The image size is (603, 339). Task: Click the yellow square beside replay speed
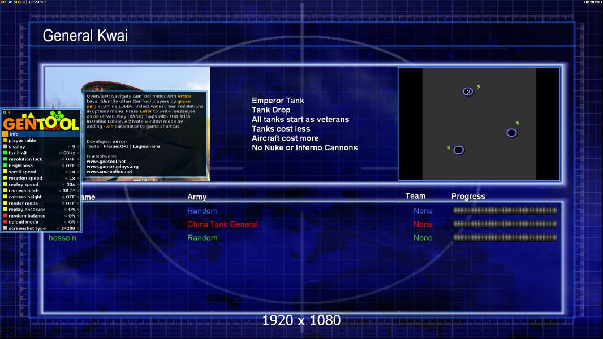point(5,184)
